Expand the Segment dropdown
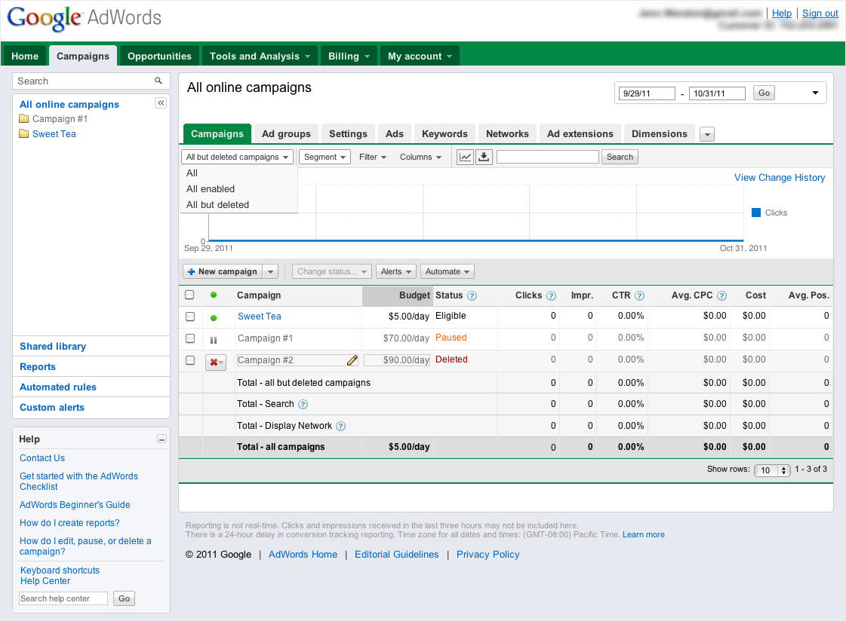The width and height of the screenshot is (846, 621). pyautogui.click(x=325, y=157)
